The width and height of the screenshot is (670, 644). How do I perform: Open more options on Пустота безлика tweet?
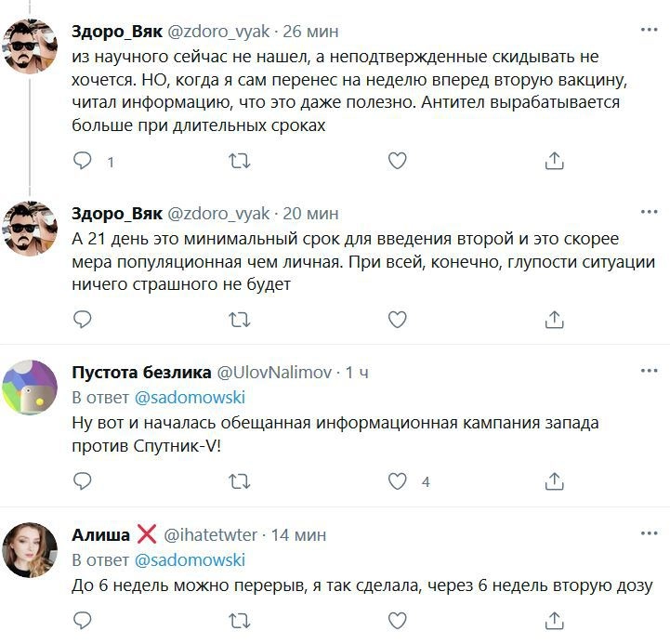[x=650, y=373]
